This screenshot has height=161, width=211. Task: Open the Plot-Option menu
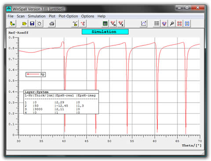coord(68,16)
